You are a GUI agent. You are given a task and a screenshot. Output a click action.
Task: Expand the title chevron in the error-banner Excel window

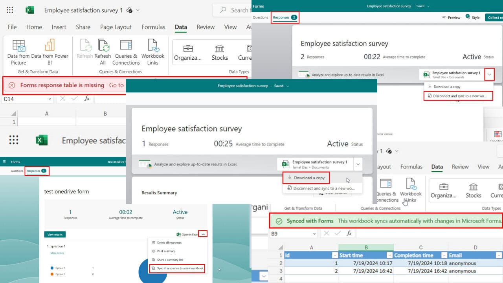coord(138,11)
